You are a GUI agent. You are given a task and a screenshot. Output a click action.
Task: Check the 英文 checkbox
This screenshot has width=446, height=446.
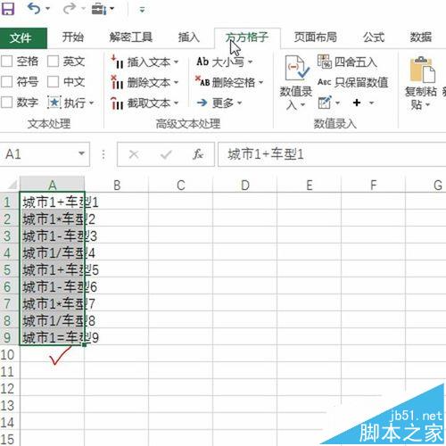coord(53,62)
